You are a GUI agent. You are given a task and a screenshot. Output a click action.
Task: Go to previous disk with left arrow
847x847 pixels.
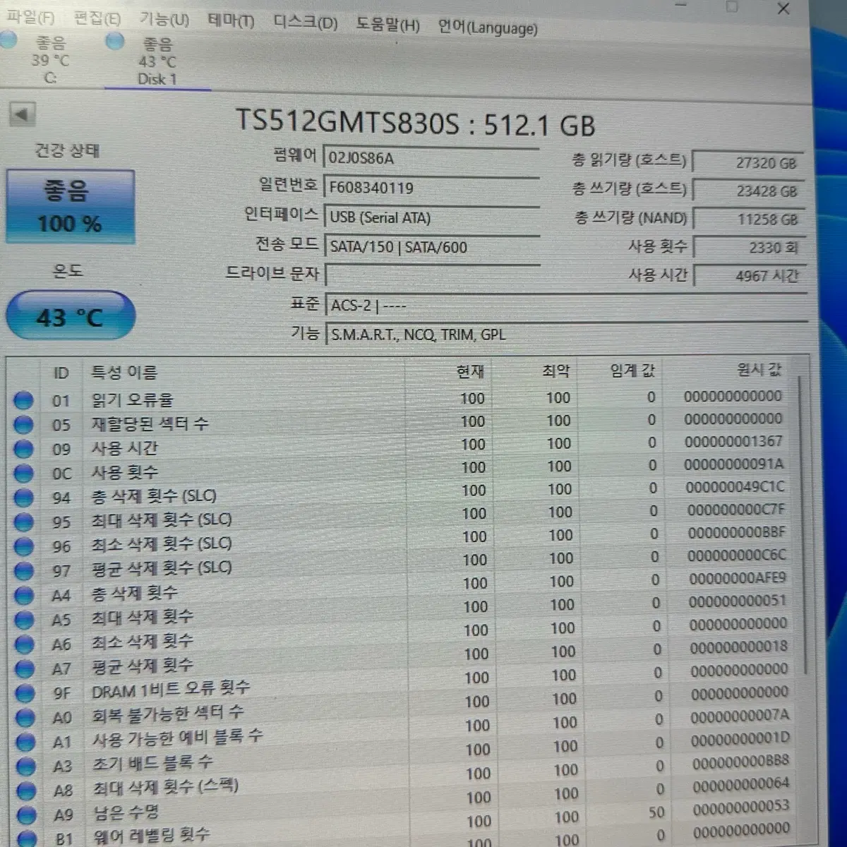(23, 113)
